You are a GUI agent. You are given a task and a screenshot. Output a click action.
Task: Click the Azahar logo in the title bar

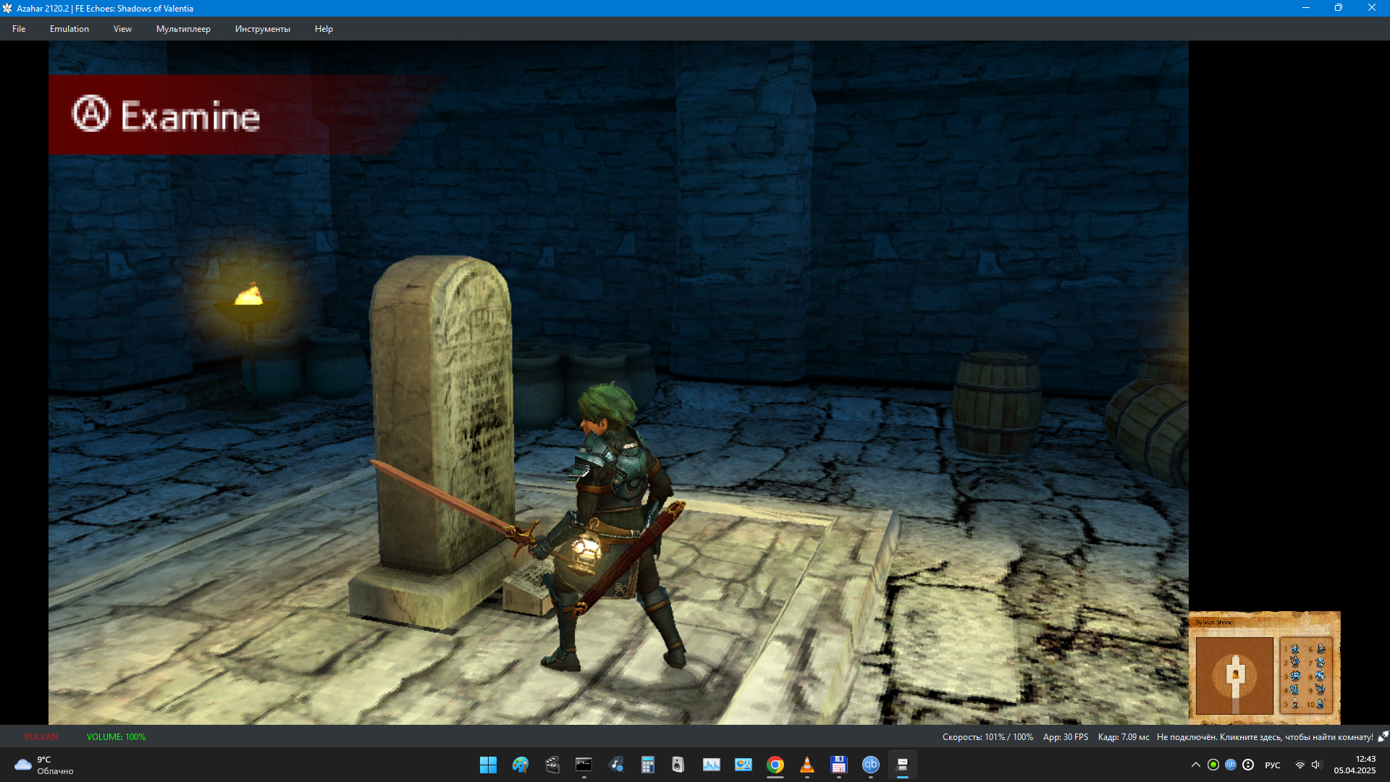[7, 8]
